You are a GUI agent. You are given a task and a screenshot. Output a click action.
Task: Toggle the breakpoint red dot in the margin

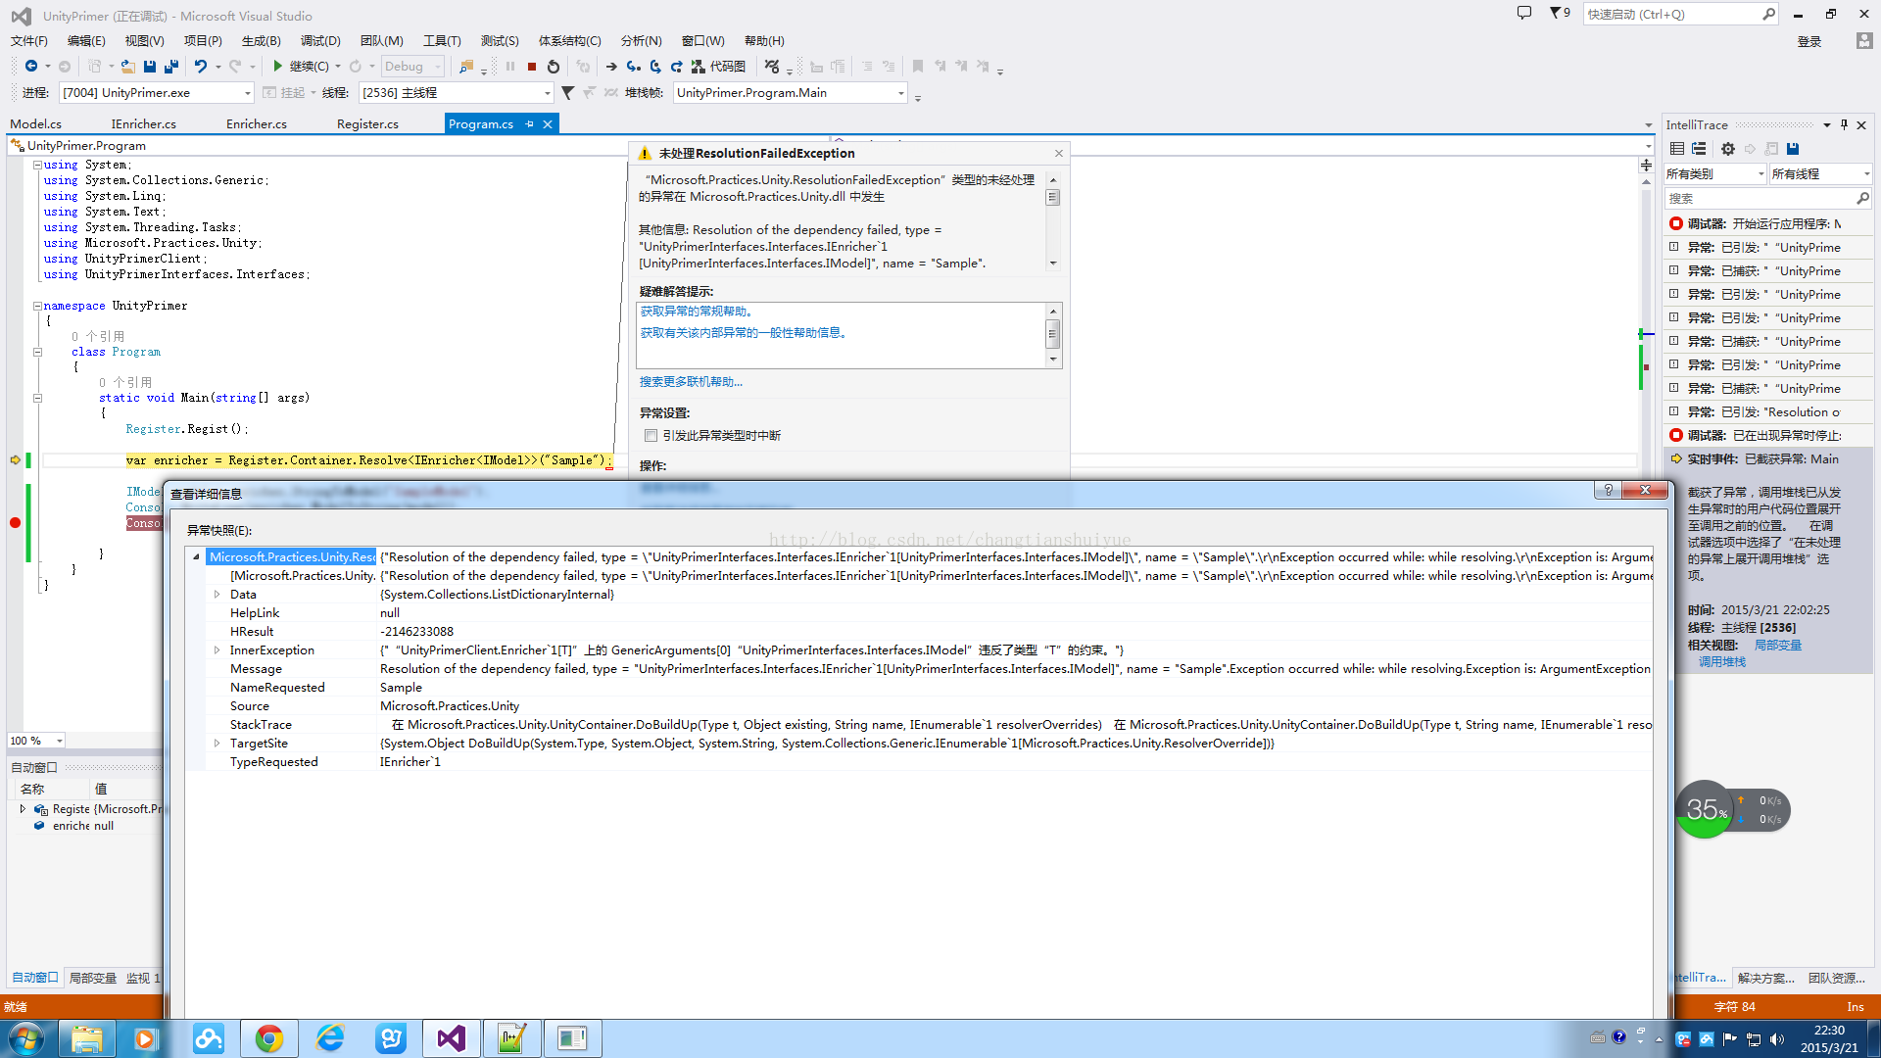(15, 522)
